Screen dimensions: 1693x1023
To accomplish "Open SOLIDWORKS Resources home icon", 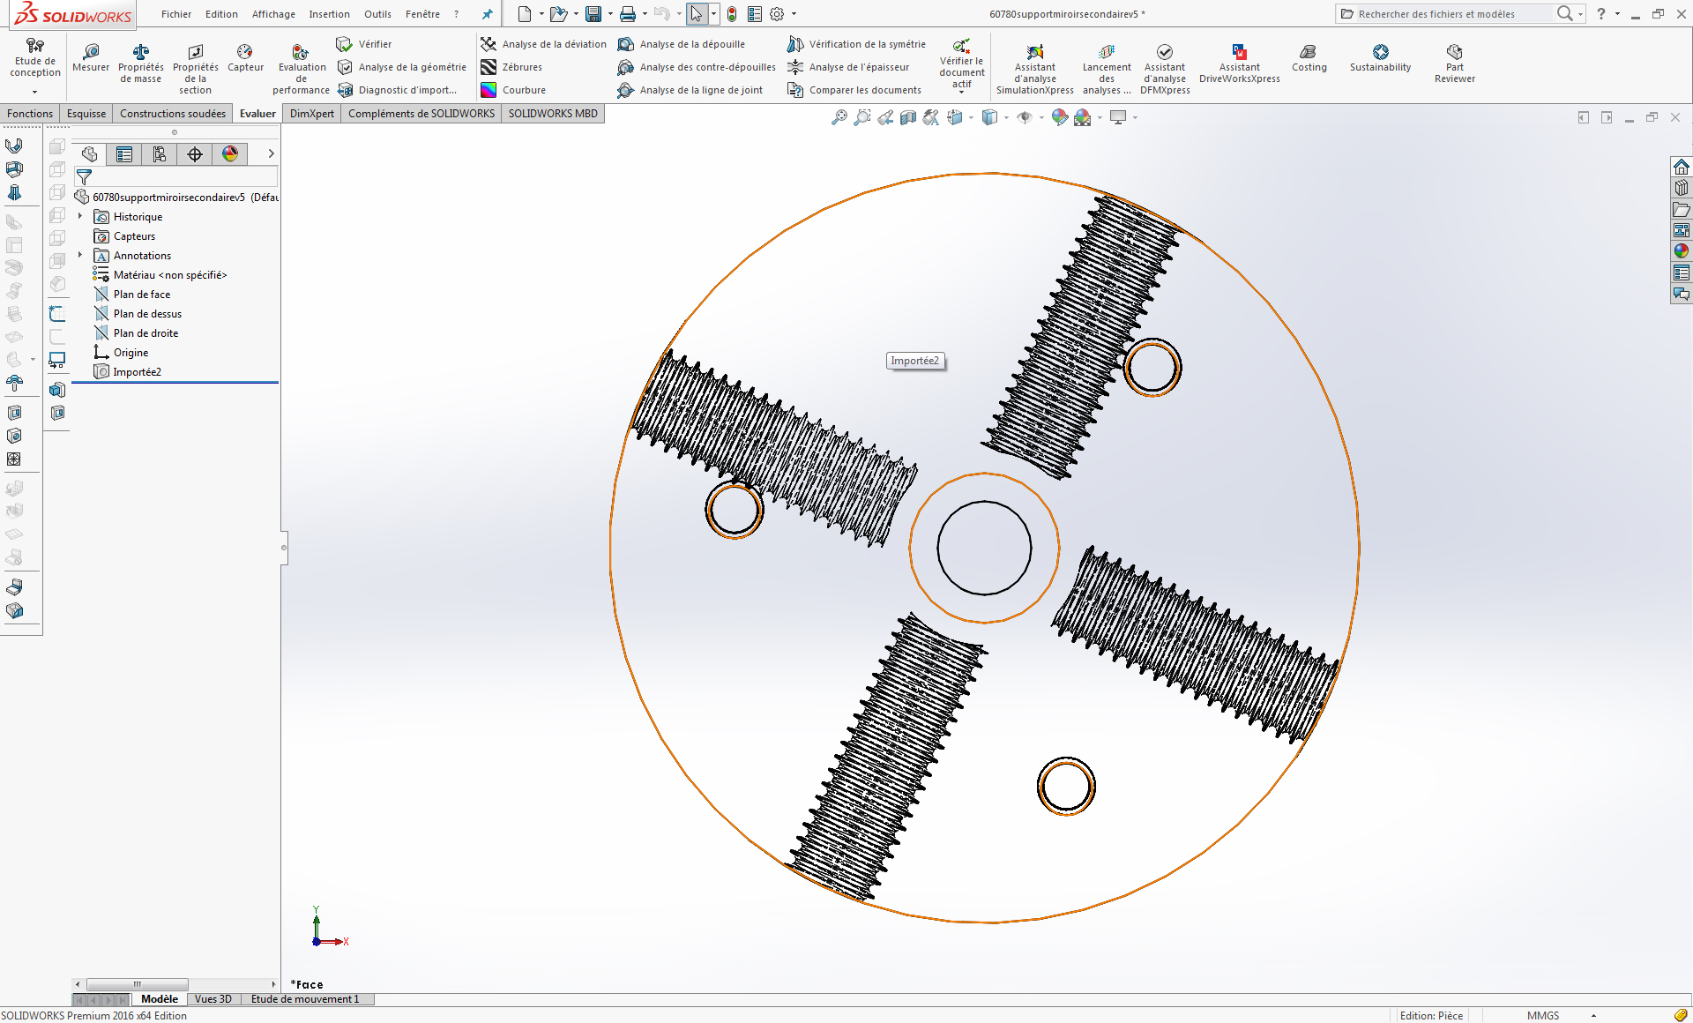I will 1682,167.
